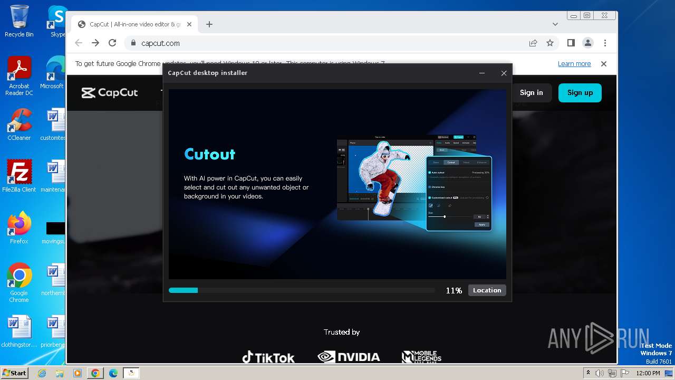Open the Windows Start menu
The width and height of the screenshot is (675, 380).
[15, 373]
